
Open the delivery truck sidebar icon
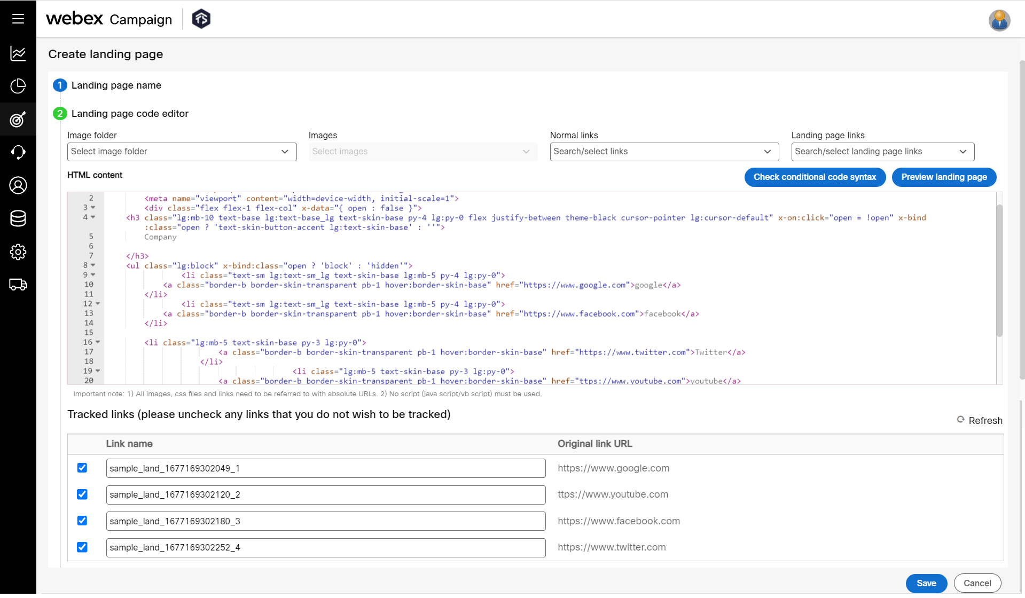18,285
